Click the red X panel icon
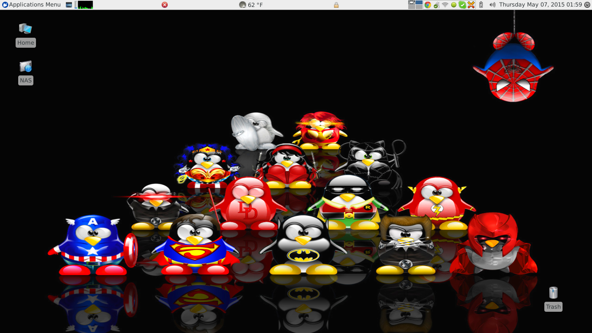This screenshot has height=333, width=592. (165, 5)
